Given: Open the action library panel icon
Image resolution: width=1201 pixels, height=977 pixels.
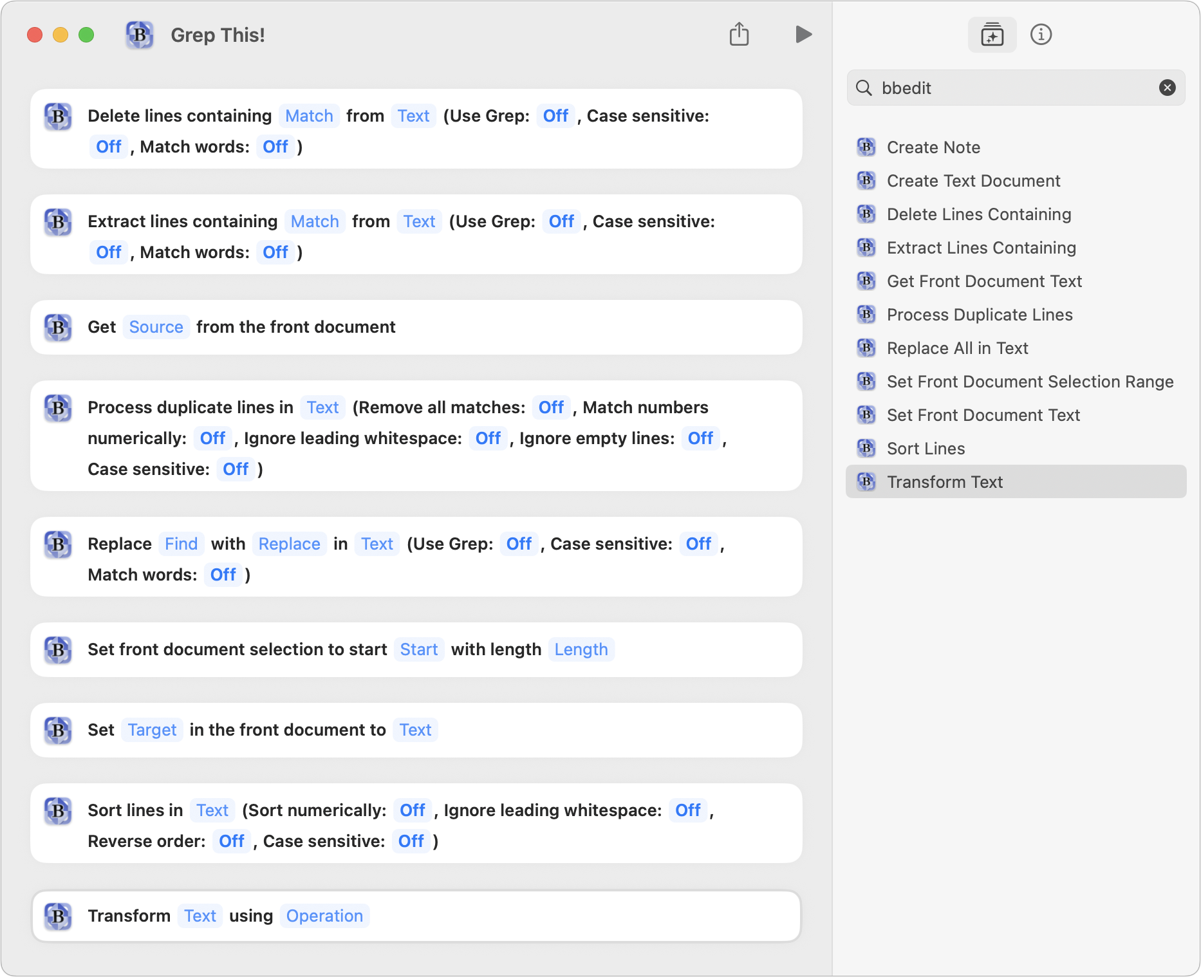Looking at the screenshot, I should pyautogui.click(x=992, y=35).
